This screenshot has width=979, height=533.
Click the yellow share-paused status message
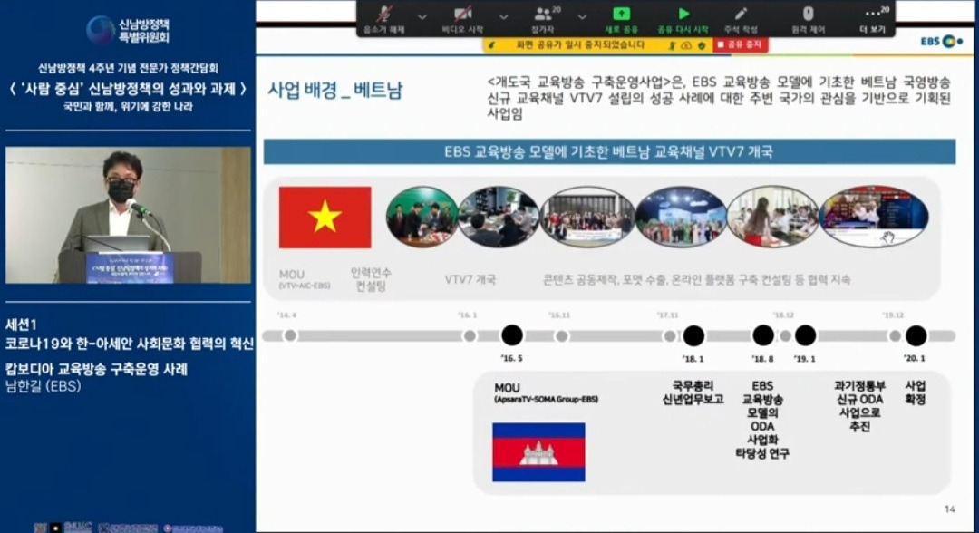(x=581, y=45)
